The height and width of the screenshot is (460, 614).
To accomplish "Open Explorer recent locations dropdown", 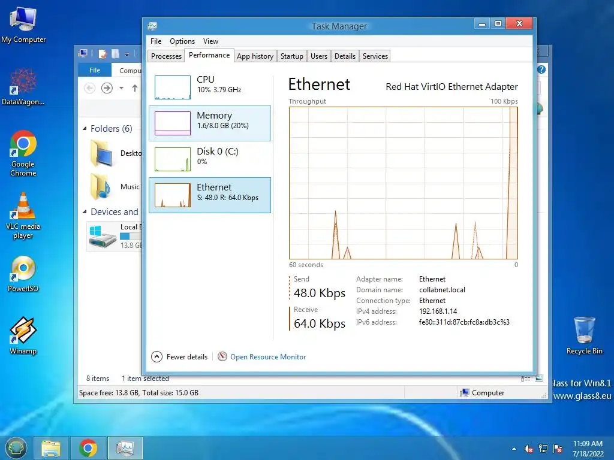I will [121, 88].
